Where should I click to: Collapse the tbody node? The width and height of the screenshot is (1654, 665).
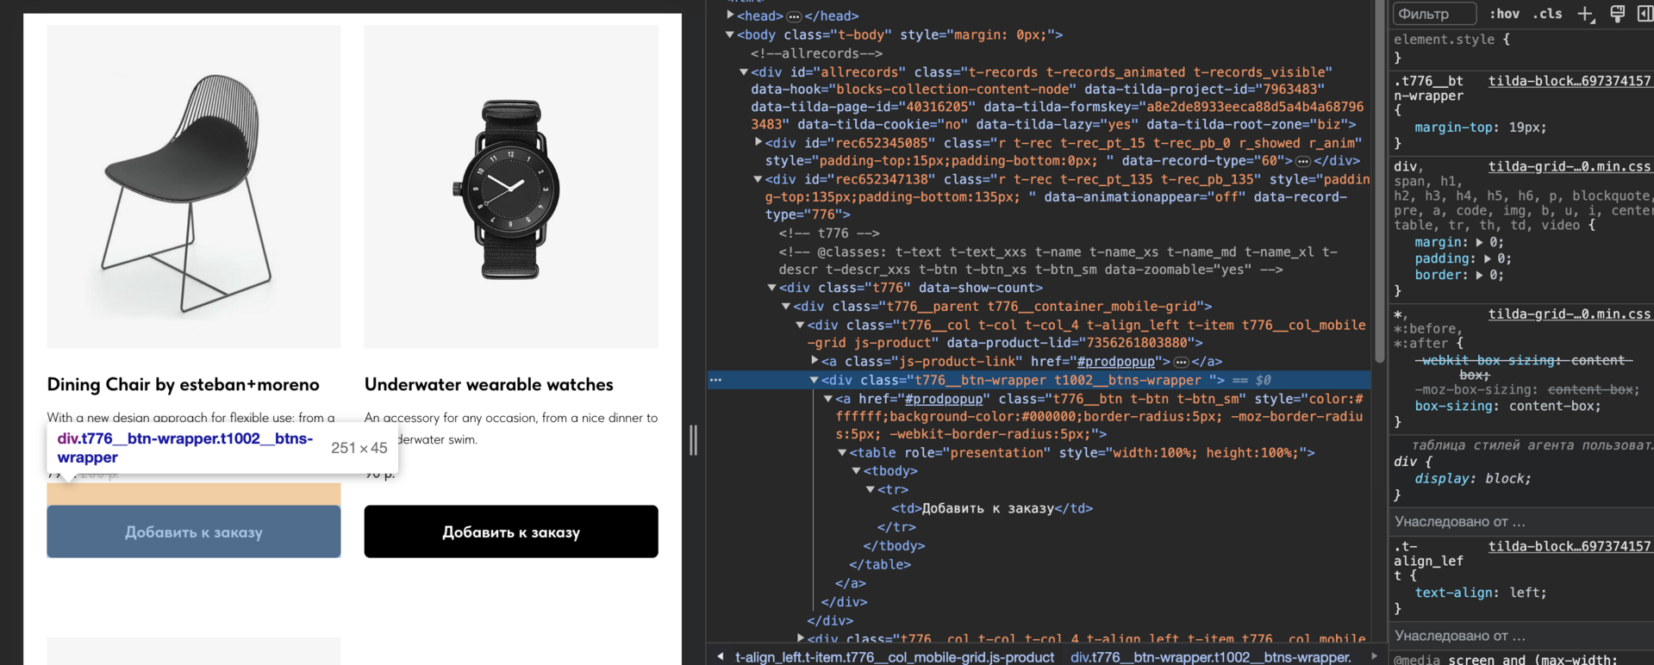(857, 471)
